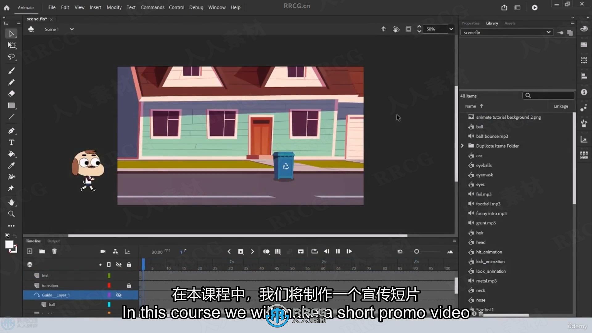
Task: Pause timeline playback
Action: [338, 251]
